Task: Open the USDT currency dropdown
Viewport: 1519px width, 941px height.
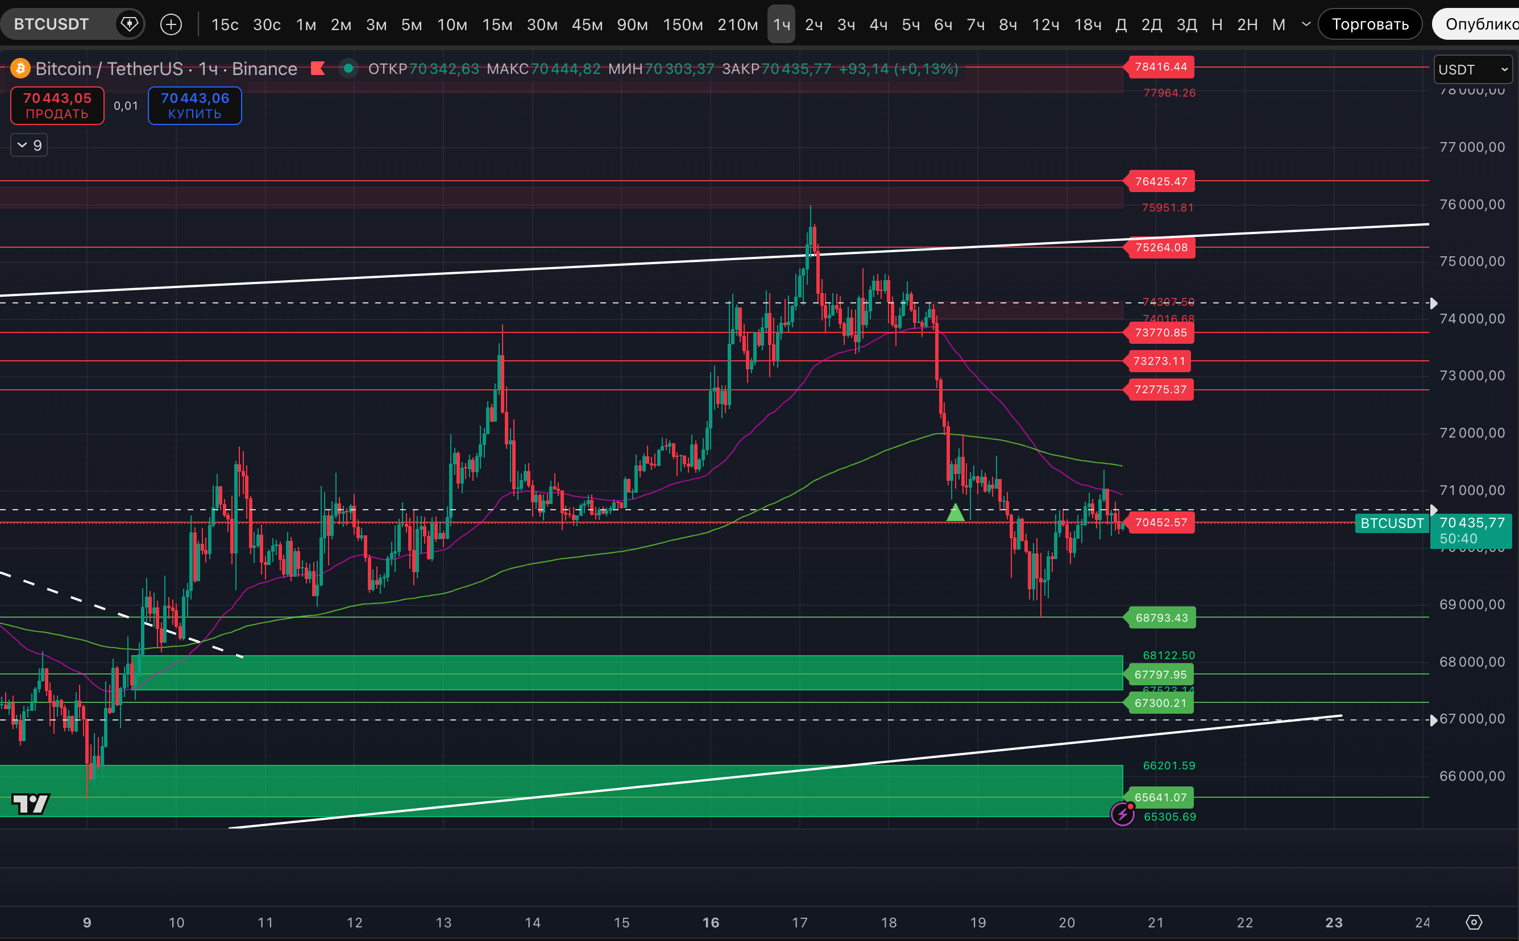Action: coord(1473,69)
